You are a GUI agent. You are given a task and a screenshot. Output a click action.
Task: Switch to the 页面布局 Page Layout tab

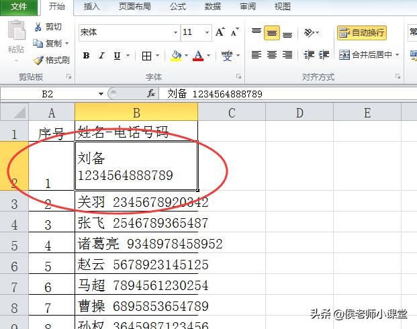tap(135, 7)
